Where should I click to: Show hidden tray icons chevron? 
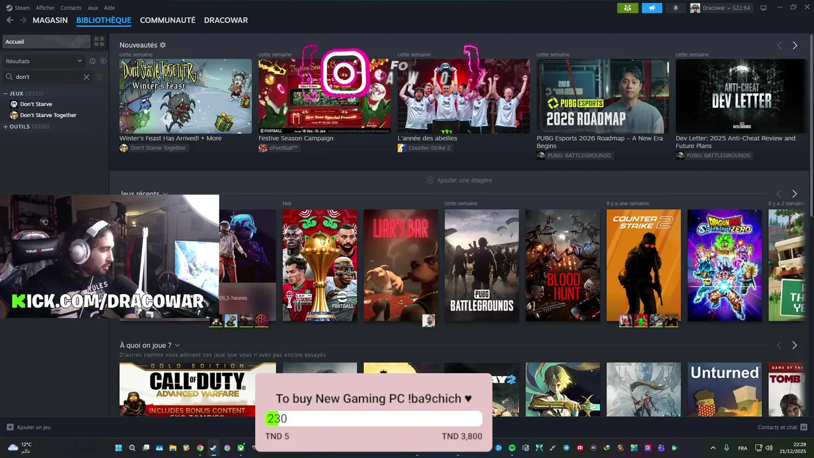click(712, 448)
